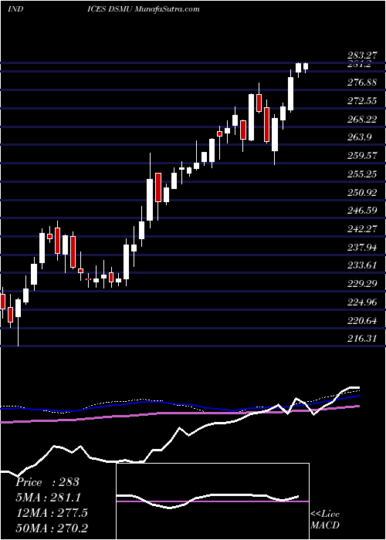Click the 276.88 price axis label
386x540 pixels.
point(362,83)
